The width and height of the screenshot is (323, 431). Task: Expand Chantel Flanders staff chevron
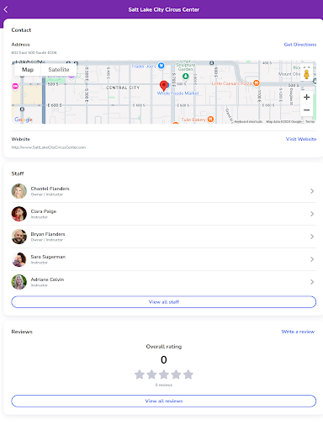312,191
